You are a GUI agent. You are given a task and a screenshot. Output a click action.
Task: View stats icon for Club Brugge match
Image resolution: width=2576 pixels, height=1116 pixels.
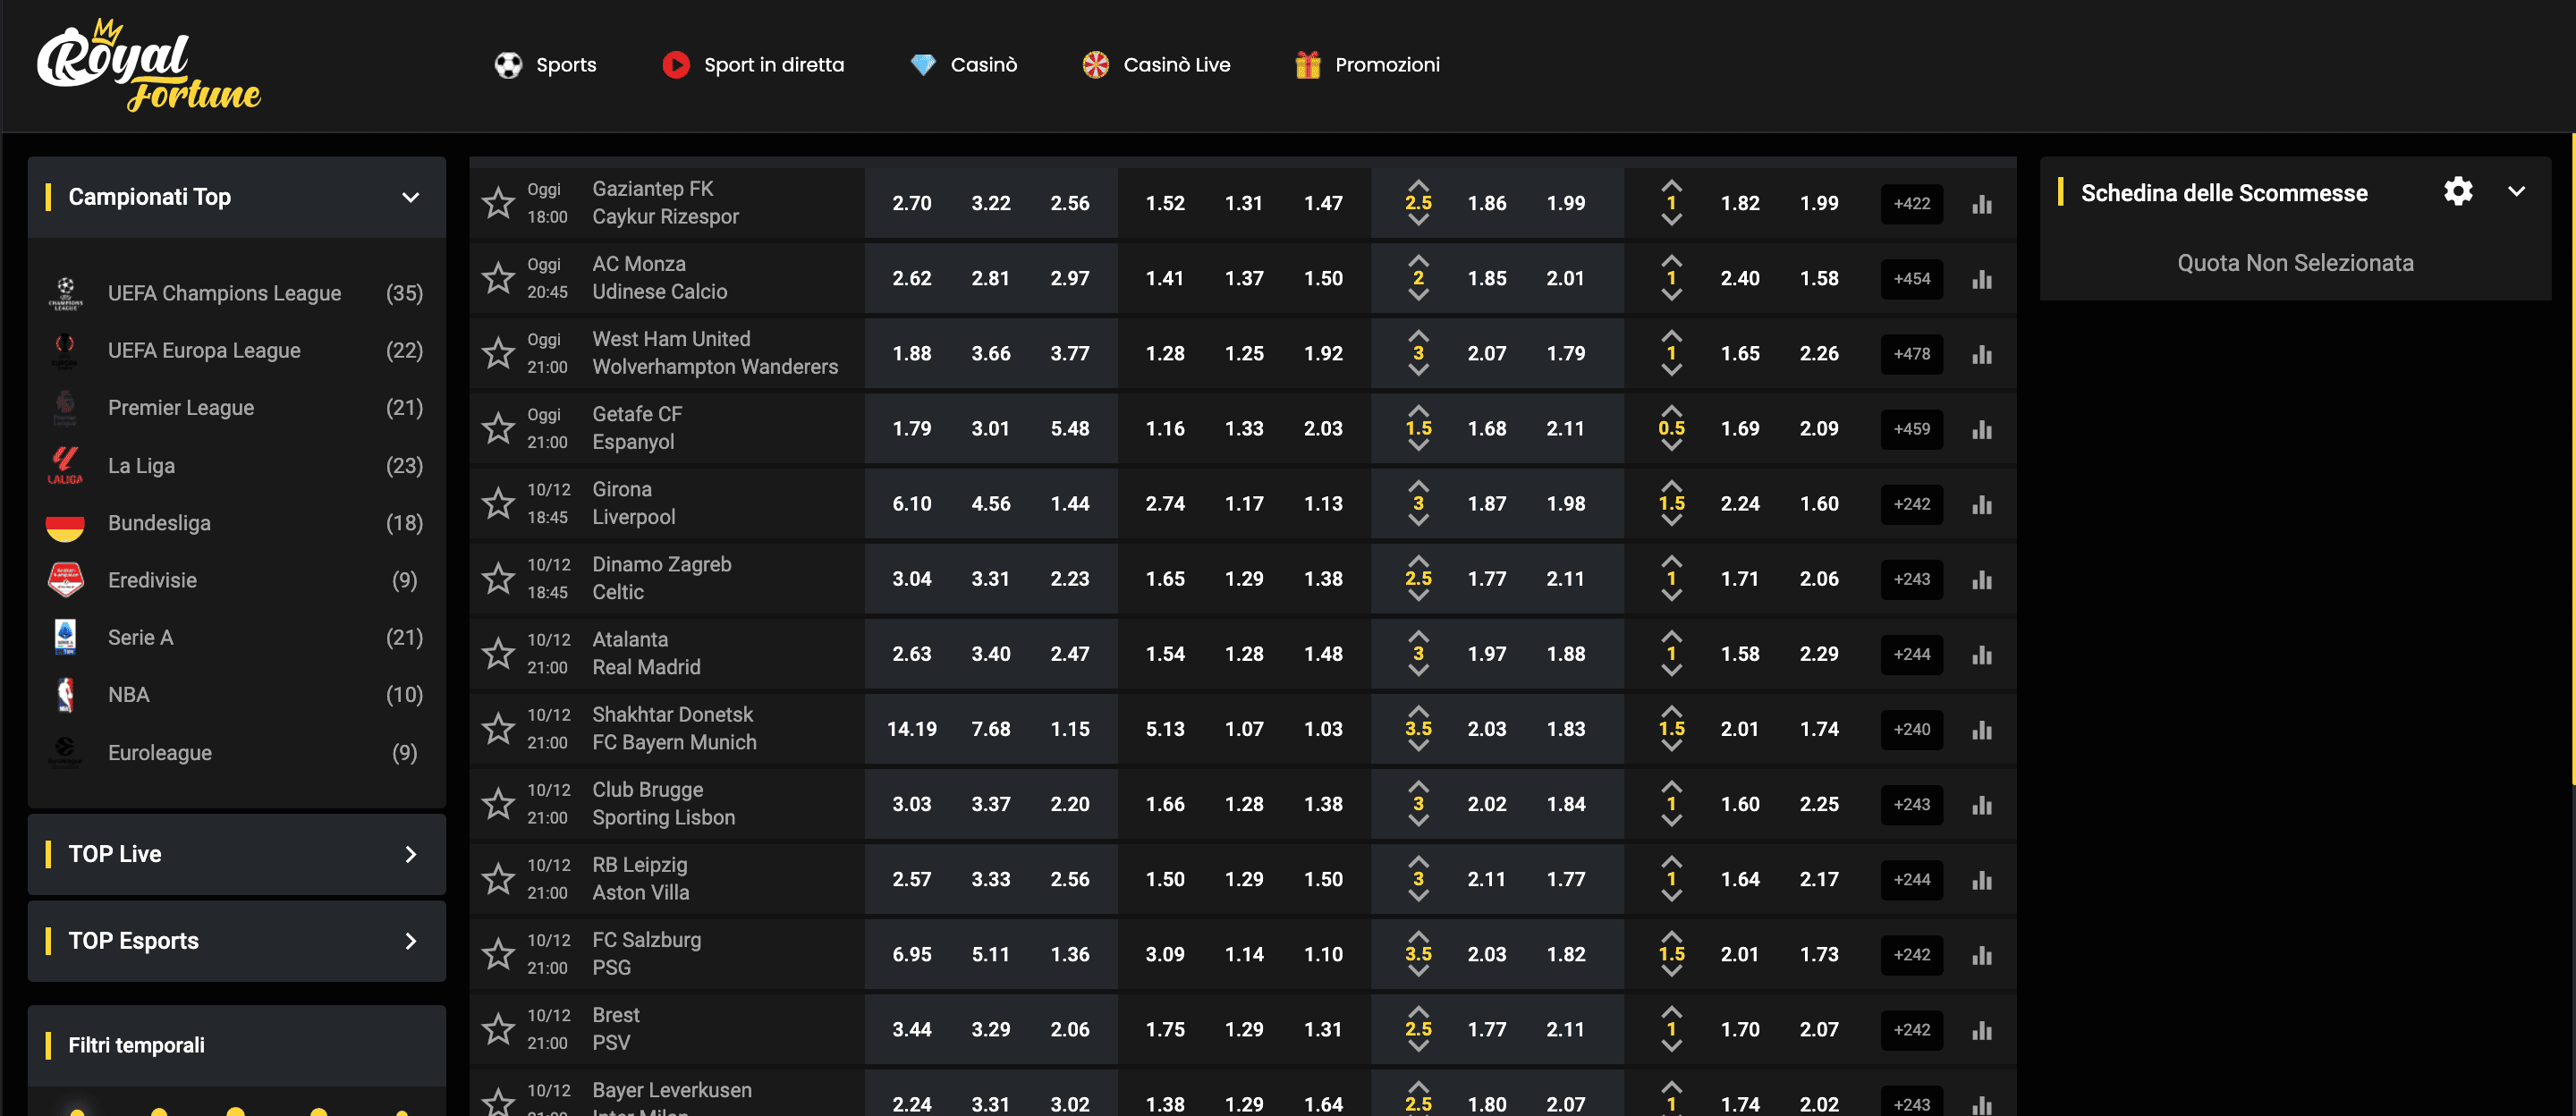pos(1982,804)
